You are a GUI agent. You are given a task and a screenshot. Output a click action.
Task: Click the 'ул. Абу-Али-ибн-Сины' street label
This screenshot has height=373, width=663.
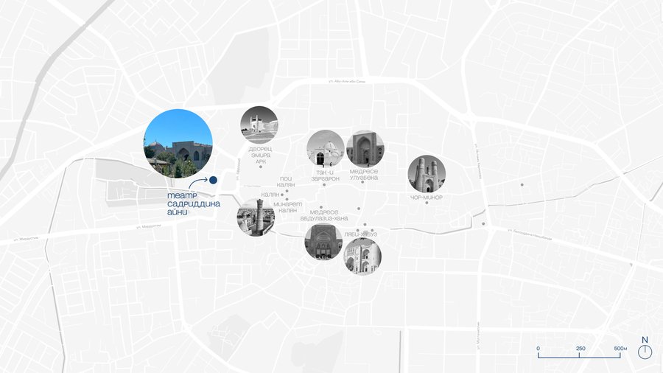(347, 81)
